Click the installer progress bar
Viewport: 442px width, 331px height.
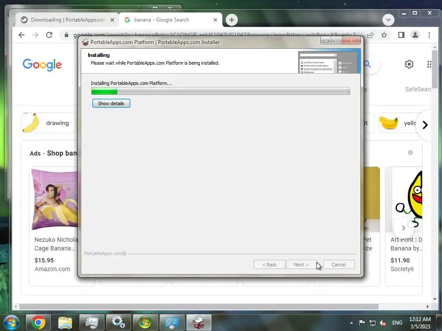pos(220,91)
